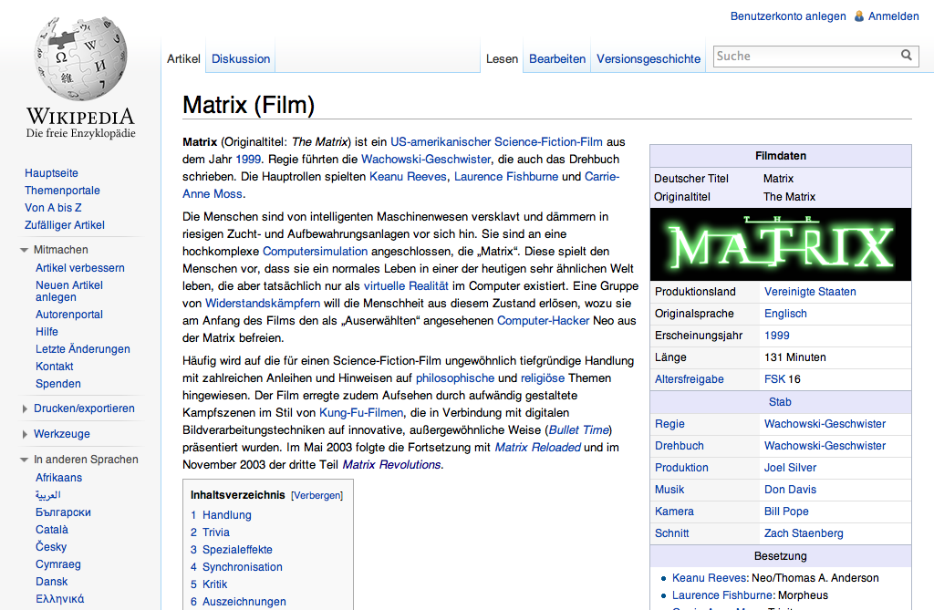Click the search magnifier icon
This screenshot has width=934, height=610.
pos(906,56)
